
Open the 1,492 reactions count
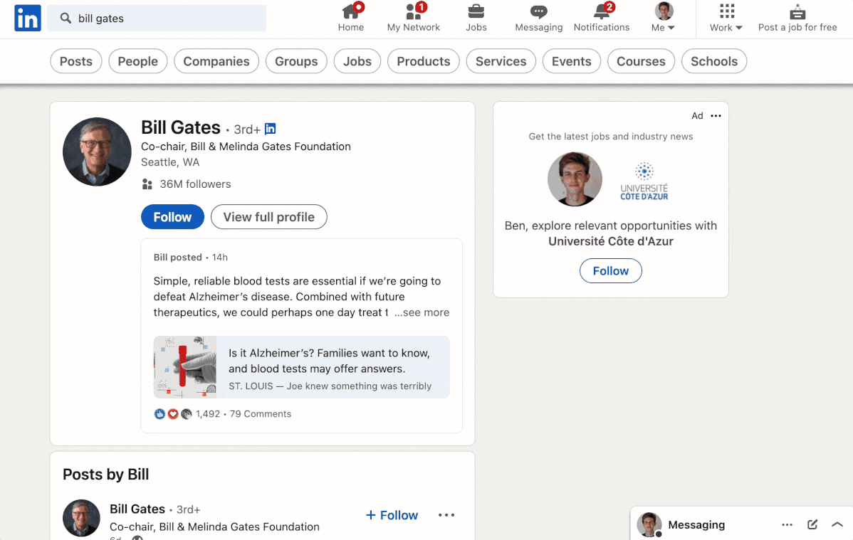(208, 414)
